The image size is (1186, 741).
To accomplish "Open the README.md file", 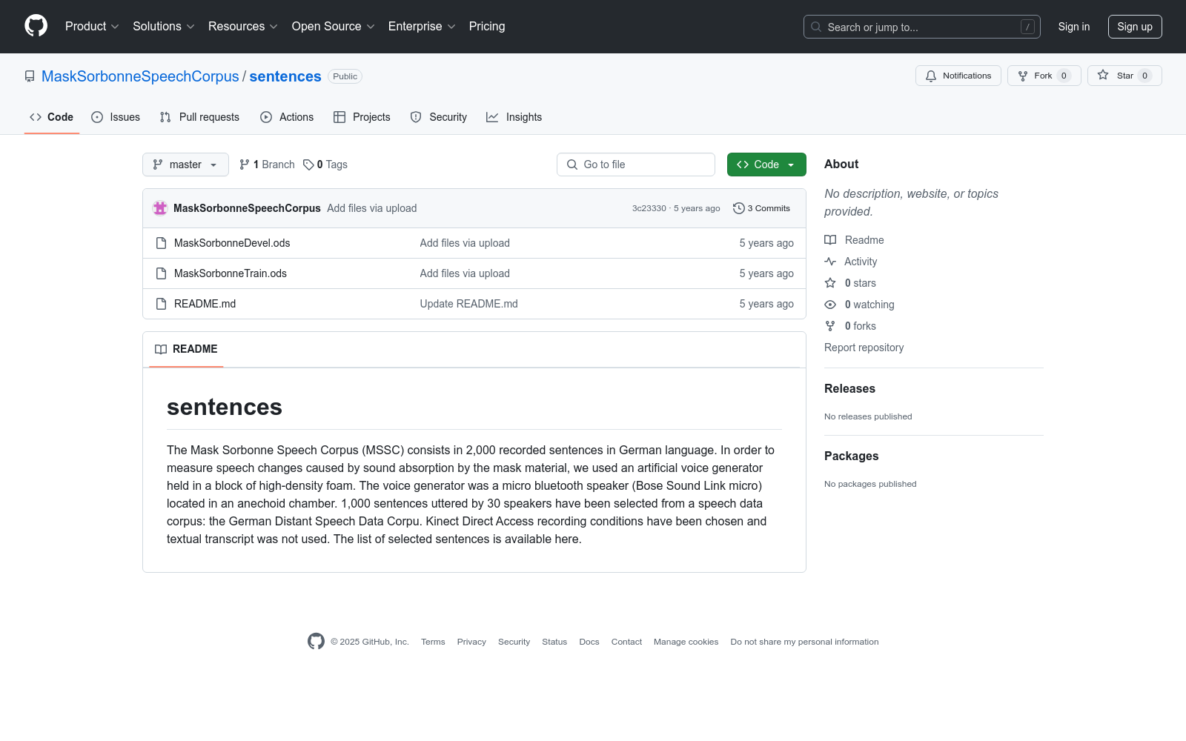I will (x=205, y=304).
